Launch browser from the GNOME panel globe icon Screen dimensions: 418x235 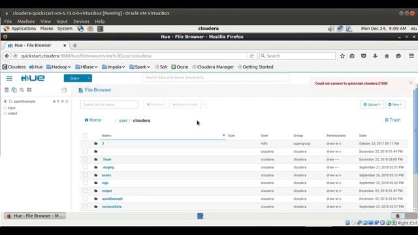tap(80, 29)
